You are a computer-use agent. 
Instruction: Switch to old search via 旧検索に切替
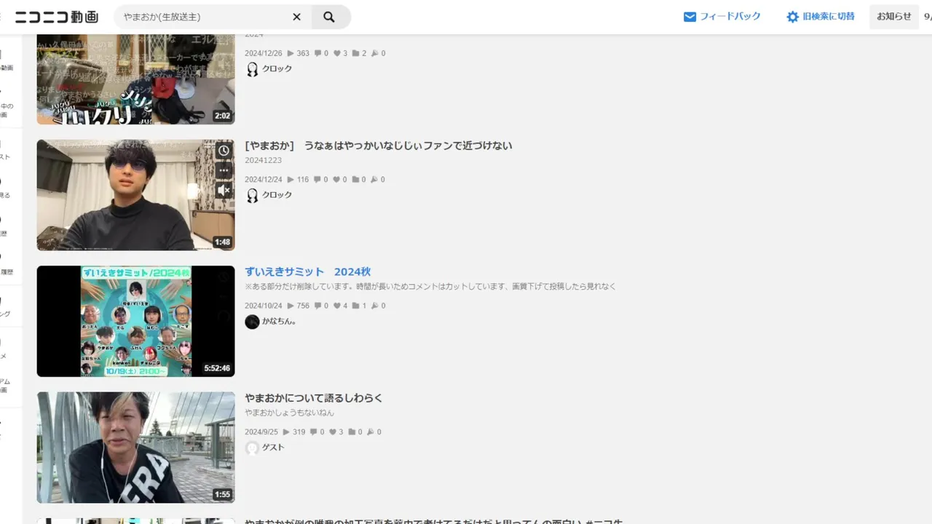coord(829,17)
